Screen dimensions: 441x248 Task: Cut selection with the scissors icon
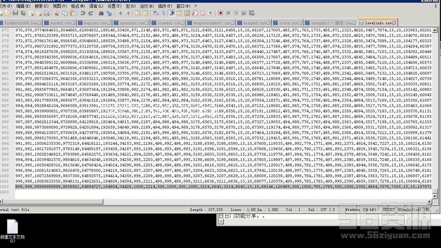pos(57,13)
